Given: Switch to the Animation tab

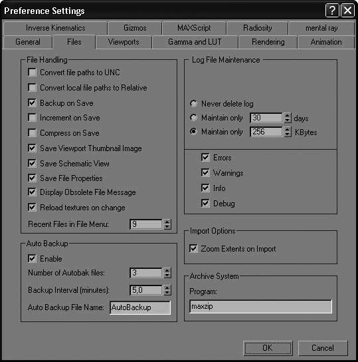Looking at the screenshot, I should pyautogui.click(x=326, y=42).
